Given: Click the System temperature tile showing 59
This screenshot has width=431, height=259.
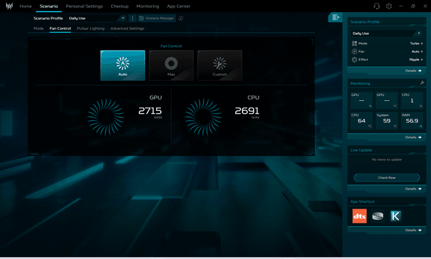Looking at the screenshot, I should pyautogui.click(x=387, y=120).
